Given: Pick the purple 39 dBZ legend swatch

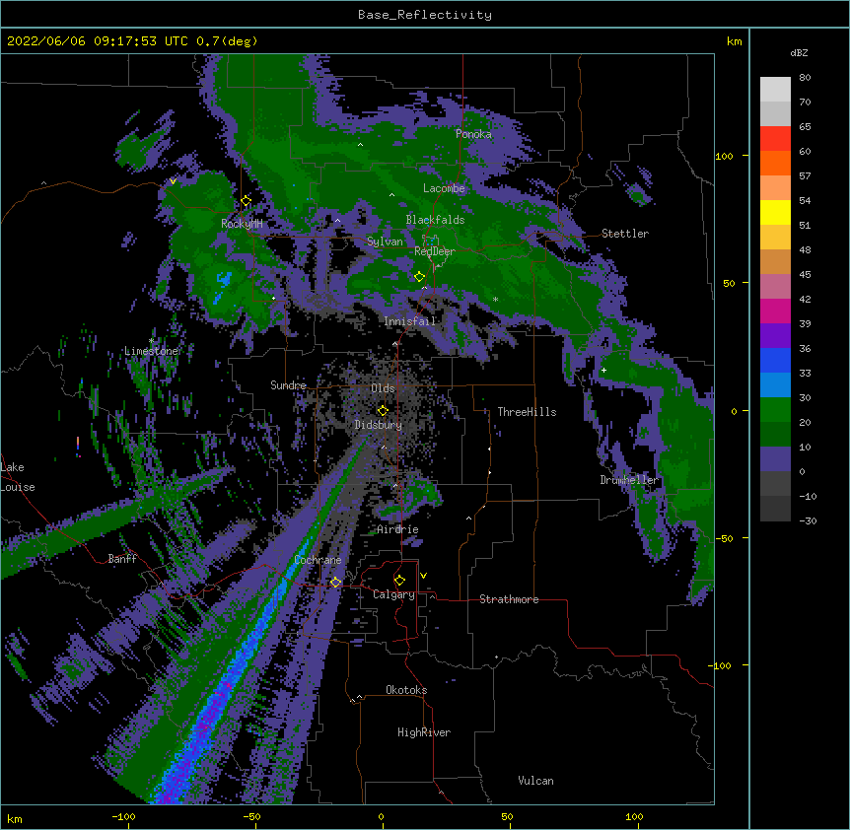Looking at the screenshot, I should [x=775, y=336].
